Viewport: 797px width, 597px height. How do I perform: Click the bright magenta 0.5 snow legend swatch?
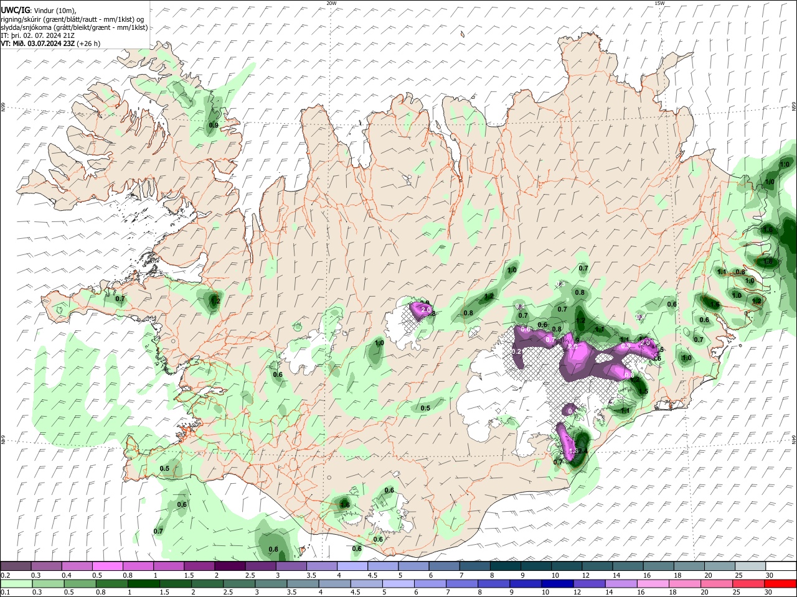(107, 567)
